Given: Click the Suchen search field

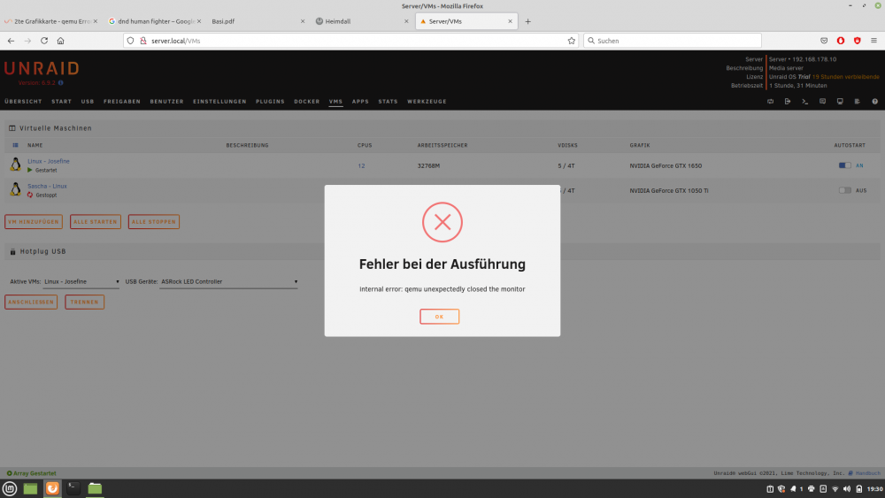Looking at the screenshot, I should pos(673,41).
